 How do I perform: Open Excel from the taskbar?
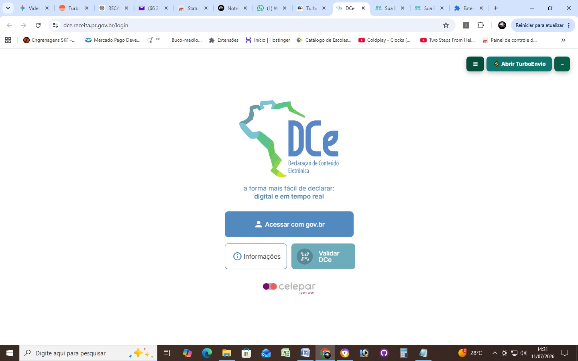[x=286, y=353]
